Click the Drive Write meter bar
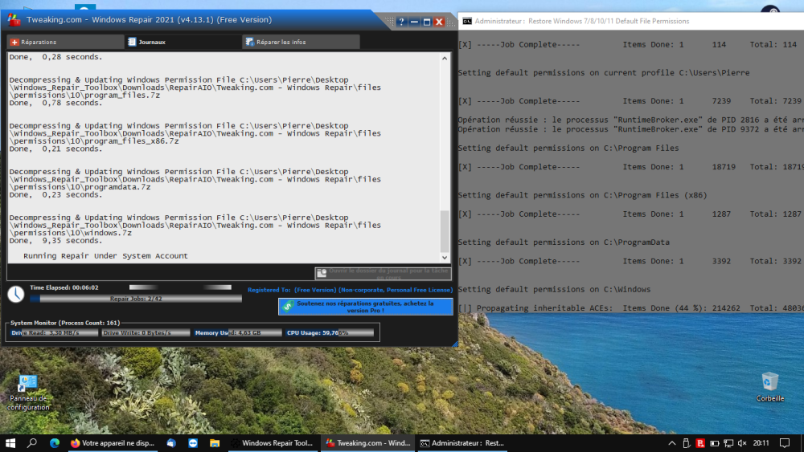 pyautogui.click(x=146, y=332)
